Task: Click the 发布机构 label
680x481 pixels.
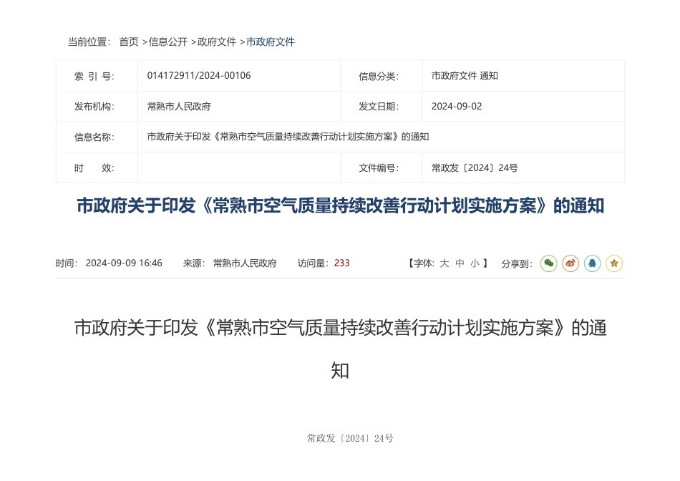Action: (94, 106)
